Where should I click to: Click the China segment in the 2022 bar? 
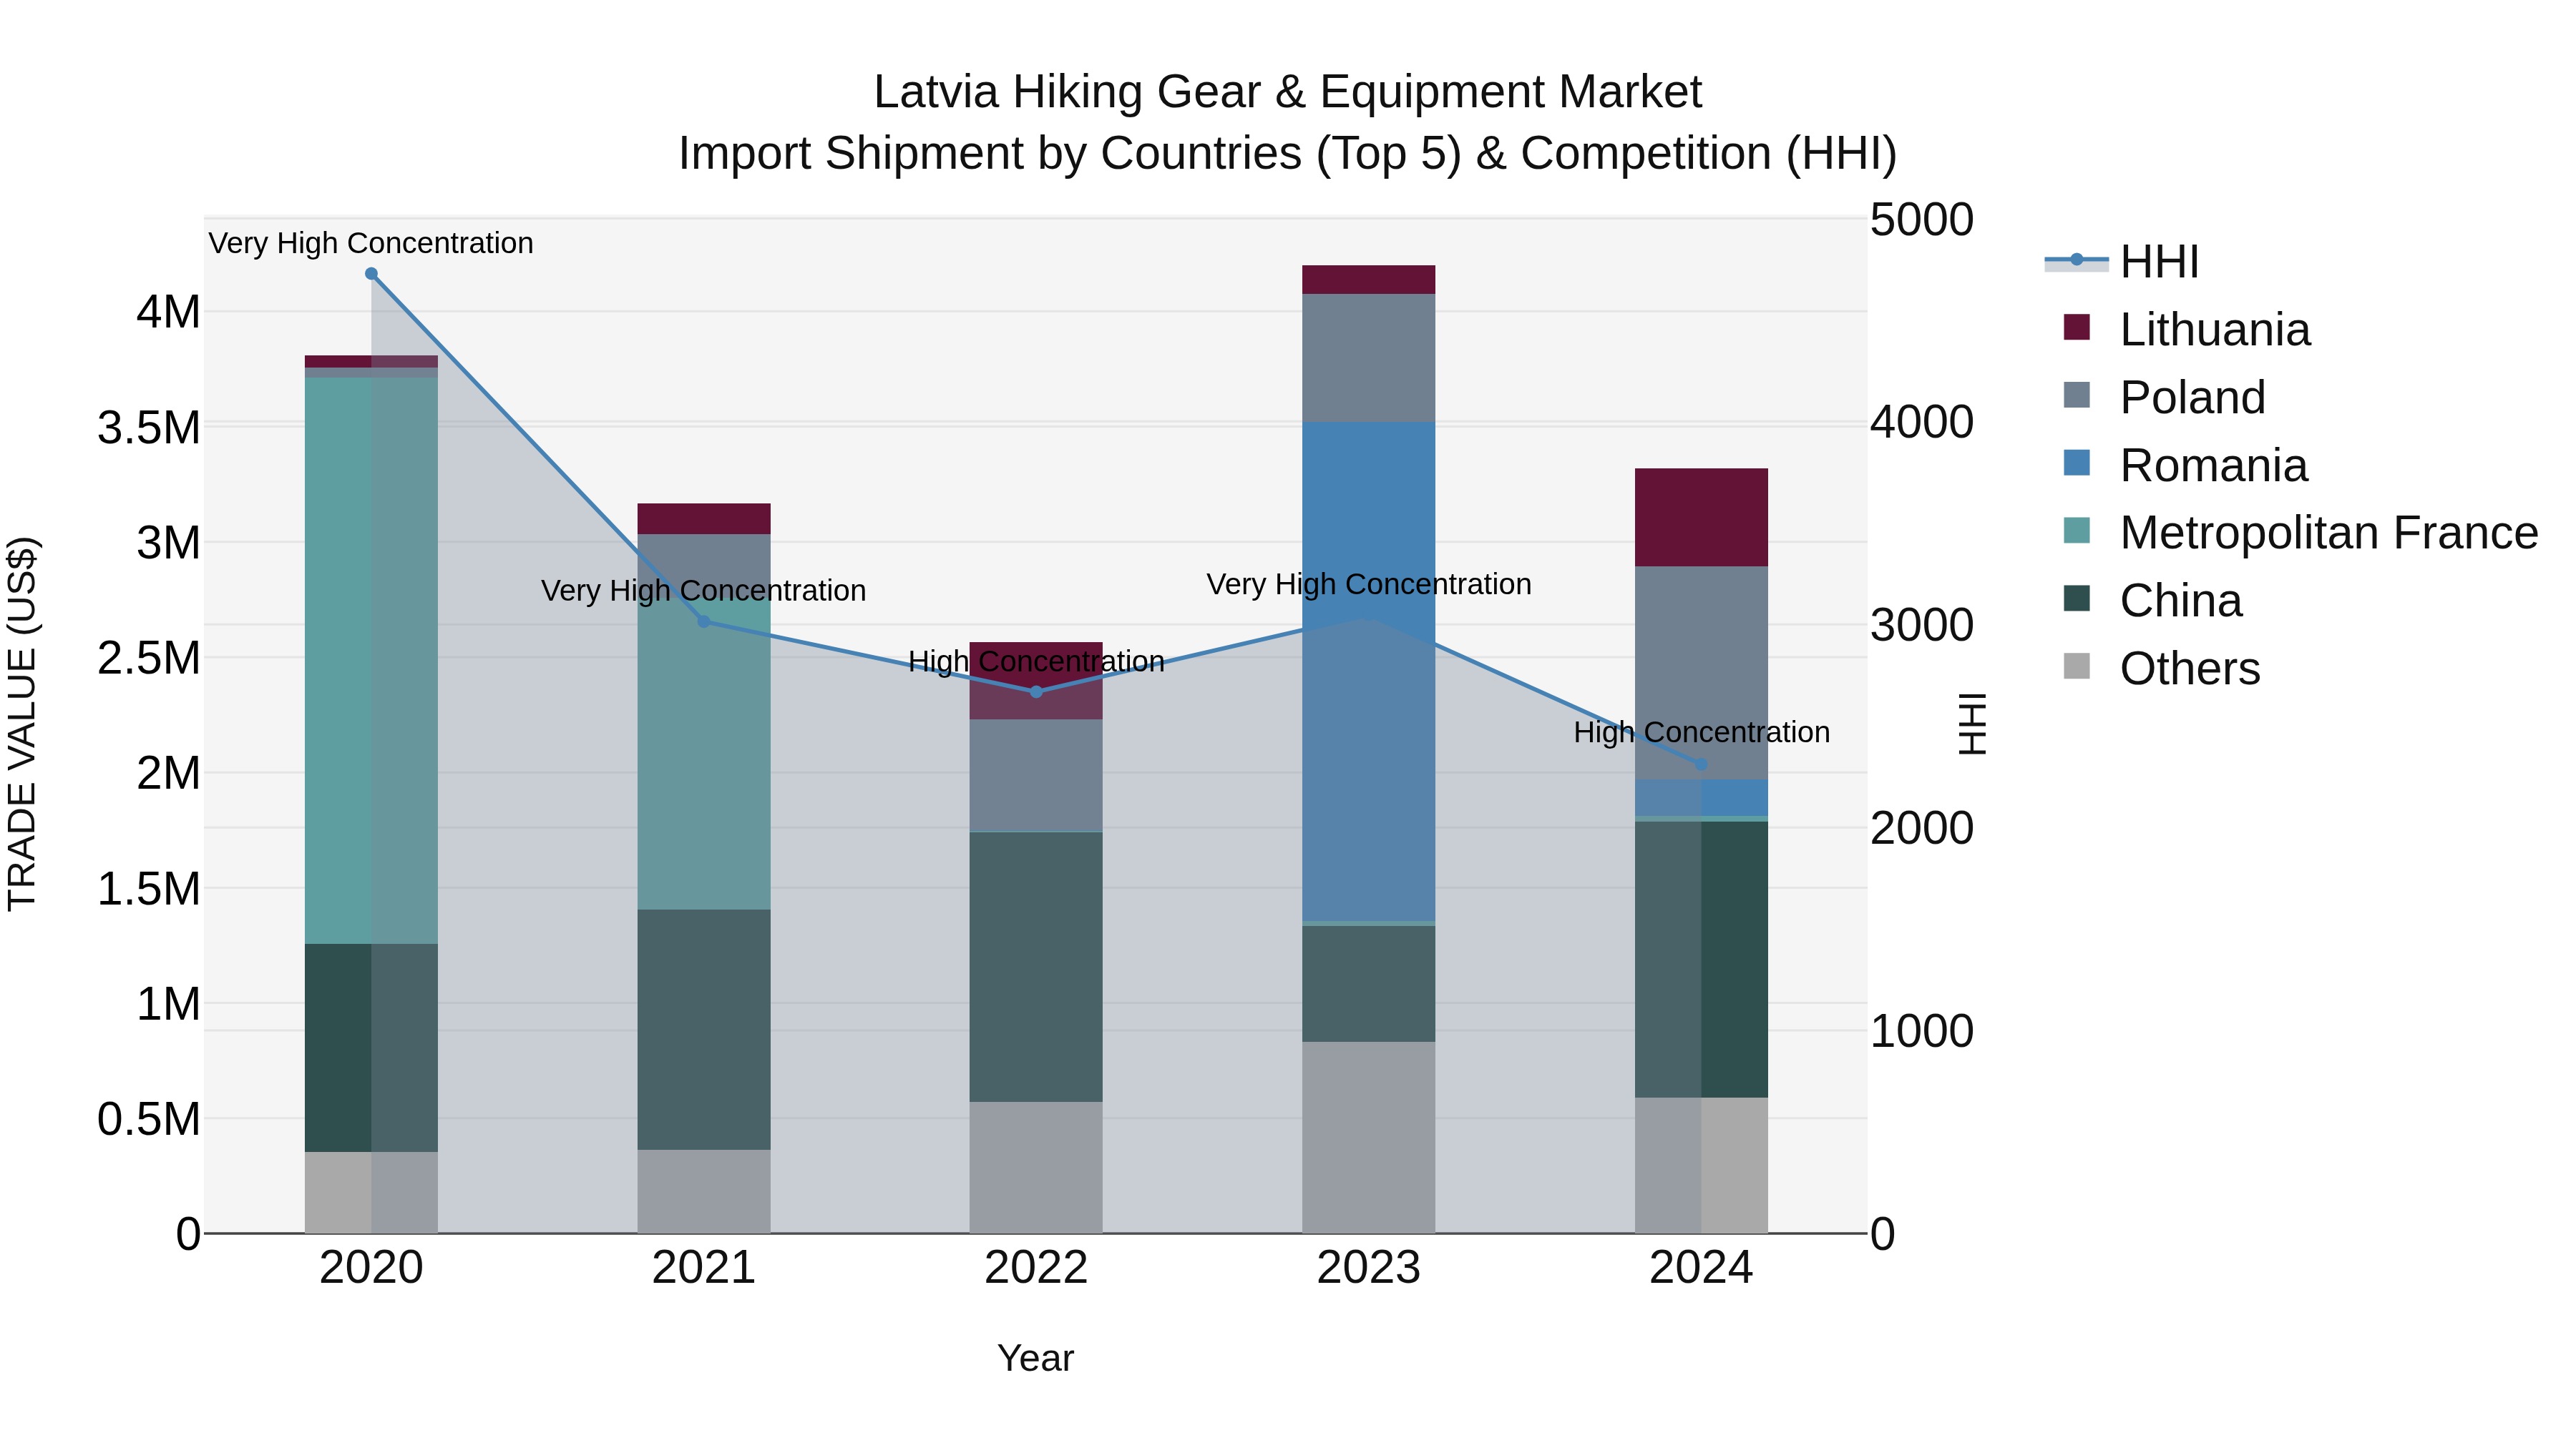[1036, 967]
